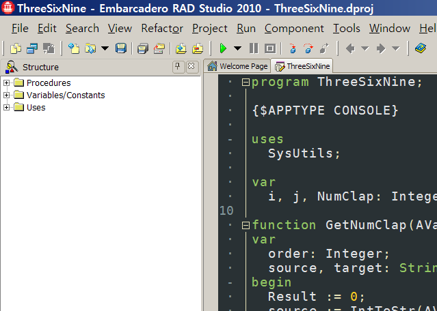Click the {$APPTYPE CONSOLE} directive line
The image size is (437, 311).
pyautogui.click(x=325, y=110)
